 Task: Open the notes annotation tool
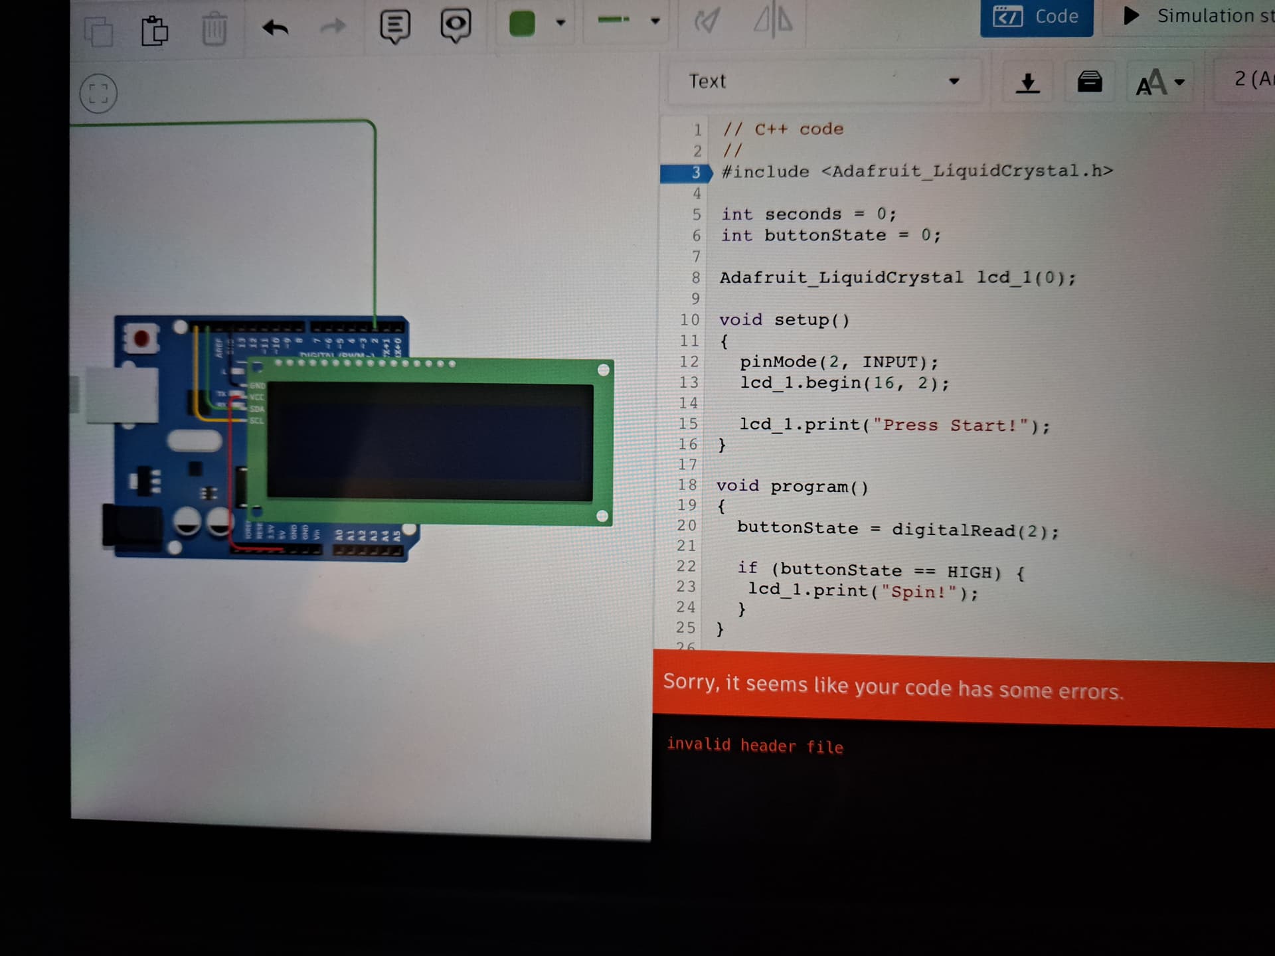[394, 26]
